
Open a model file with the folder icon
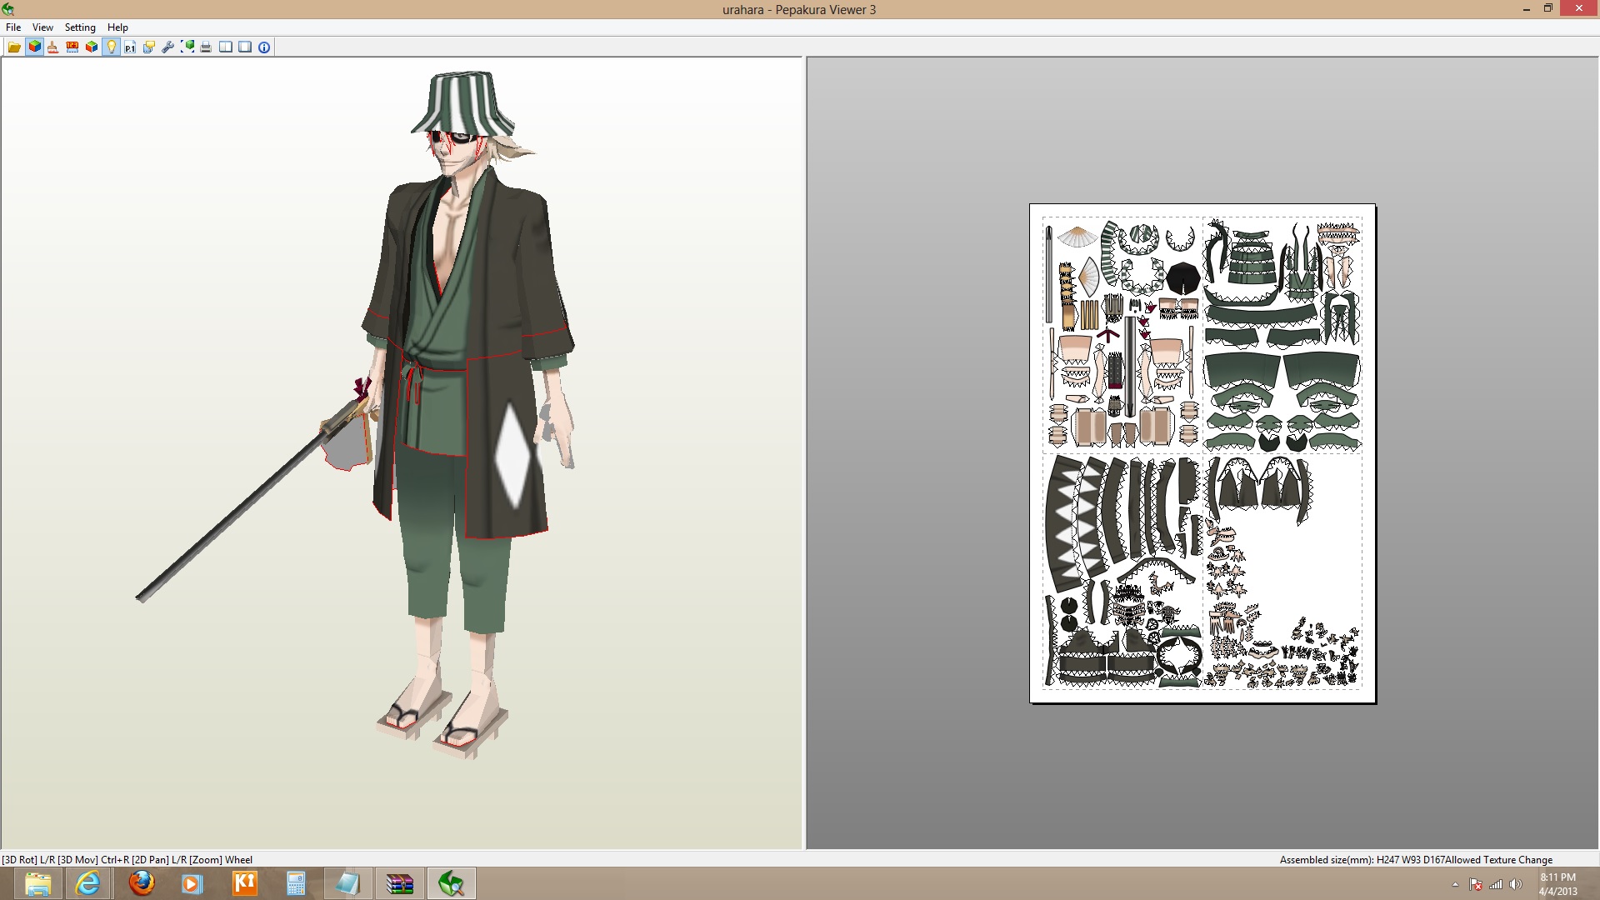pos(14,47)
